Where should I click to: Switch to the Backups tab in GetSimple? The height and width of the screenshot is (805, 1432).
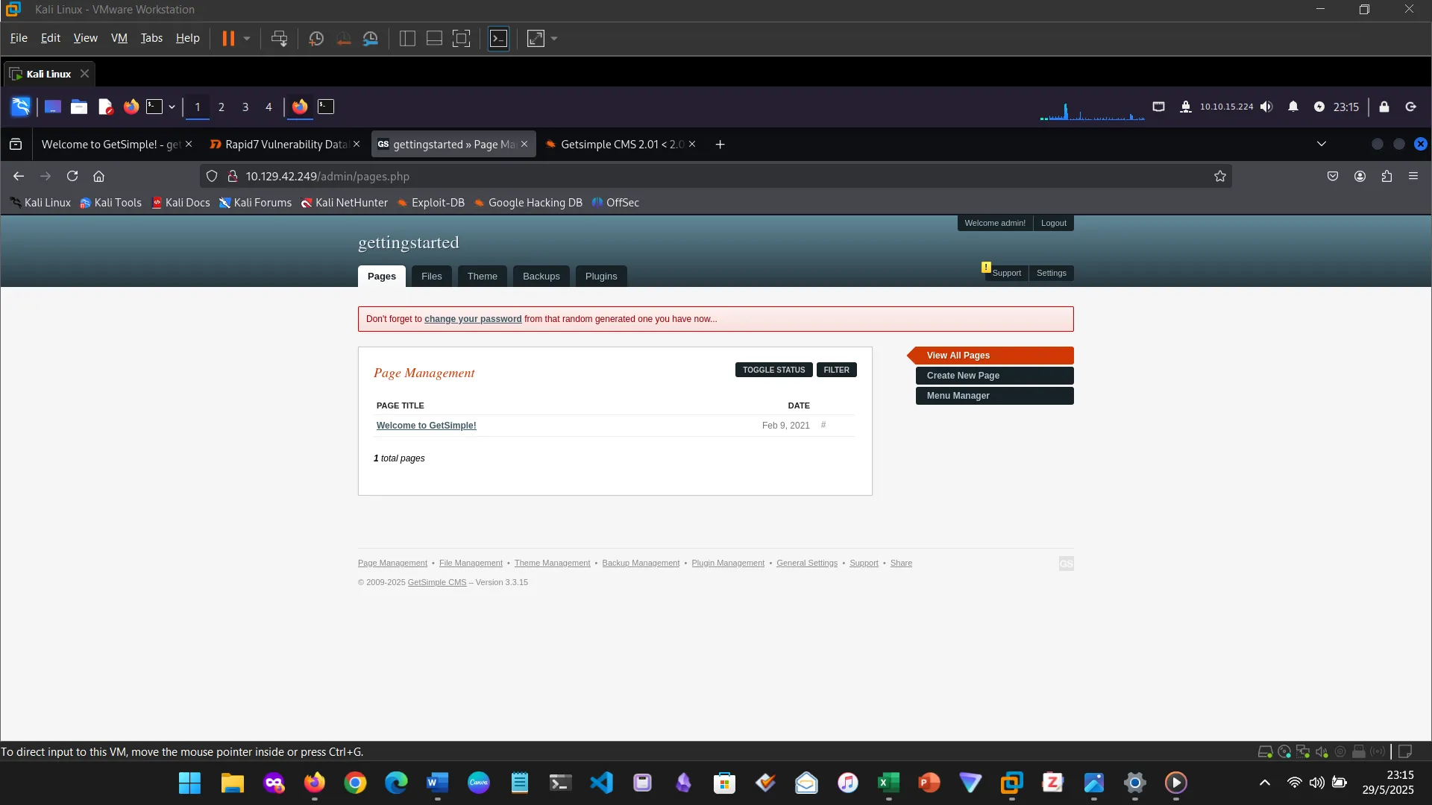pyautogui.click(x=541, y=276)
